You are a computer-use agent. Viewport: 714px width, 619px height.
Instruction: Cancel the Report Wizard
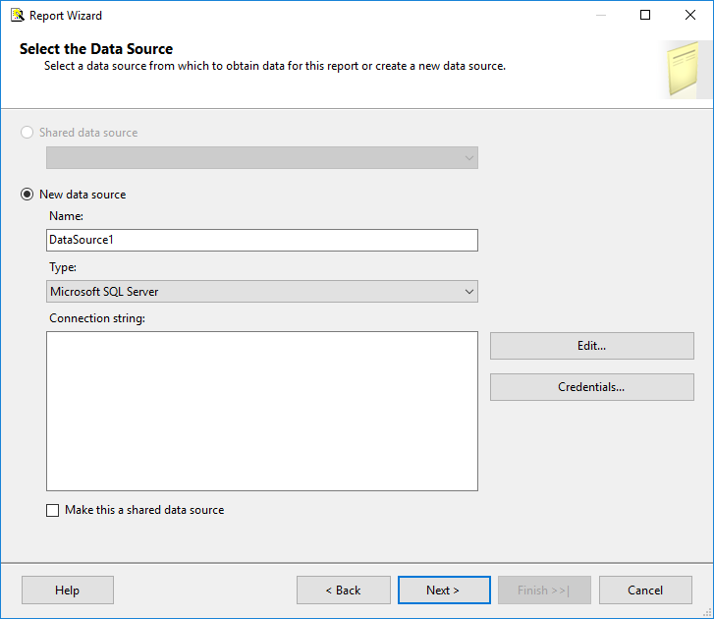[x=644, y=591]
